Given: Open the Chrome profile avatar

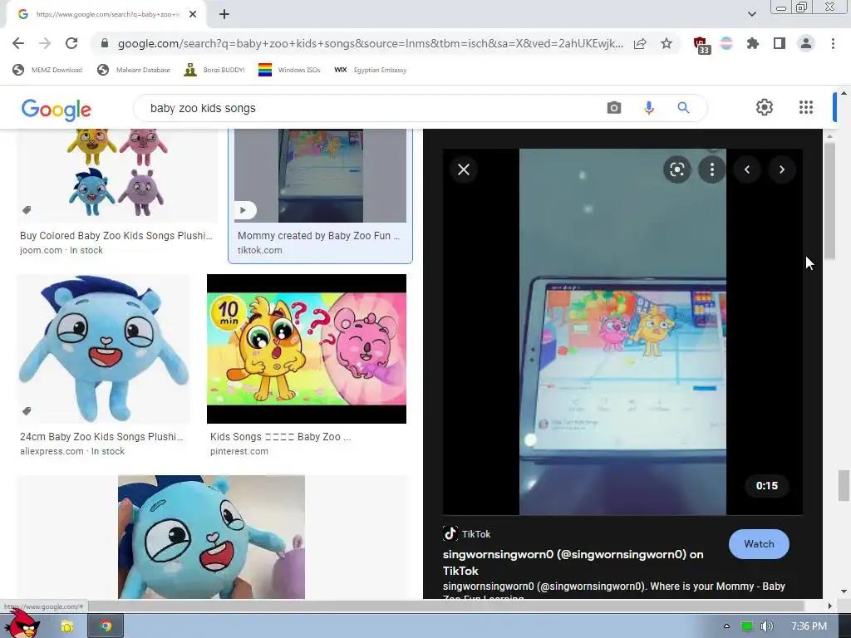Looking at the screenshot, I should coord(806,43).
